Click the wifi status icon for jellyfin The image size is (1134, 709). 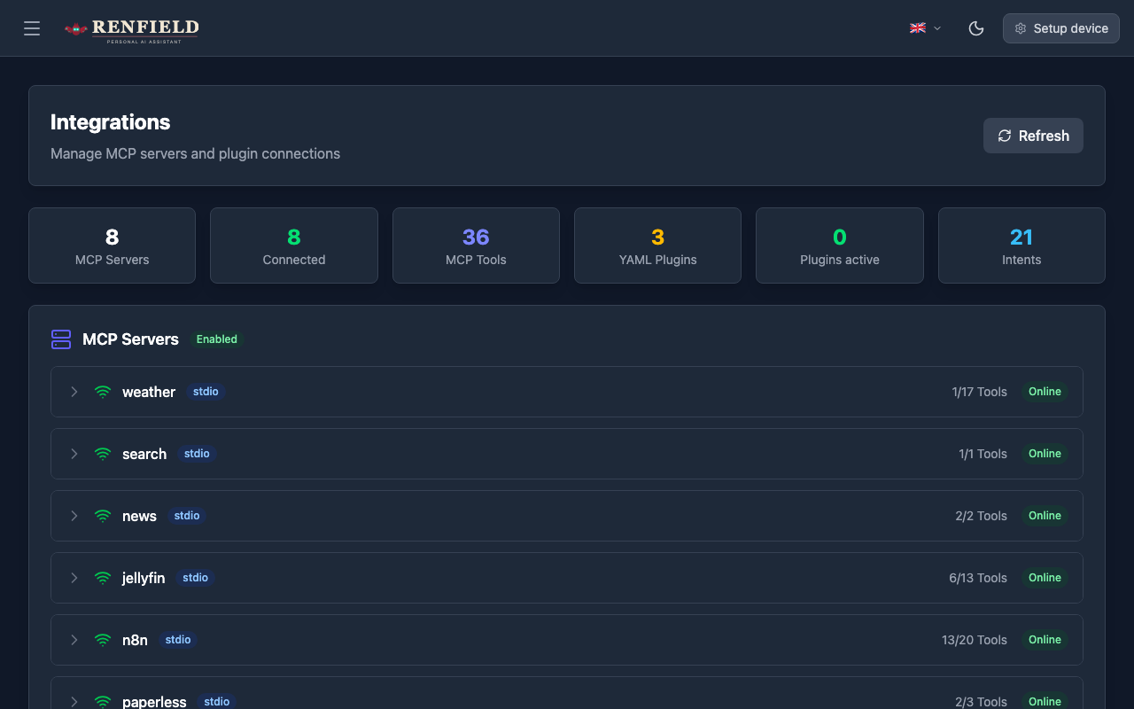[102, 577]
